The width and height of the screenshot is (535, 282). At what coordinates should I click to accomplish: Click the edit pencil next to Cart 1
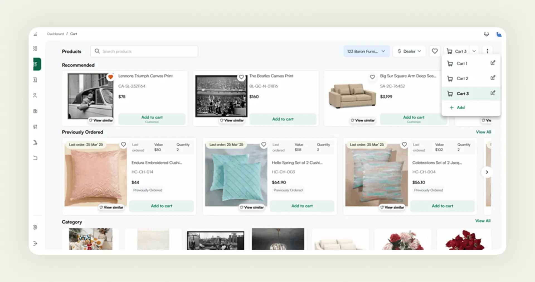[x=493, y=63]
